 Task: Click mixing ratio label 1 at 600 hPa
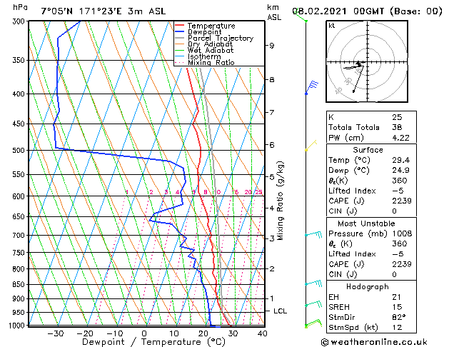(x=127, y=192)
